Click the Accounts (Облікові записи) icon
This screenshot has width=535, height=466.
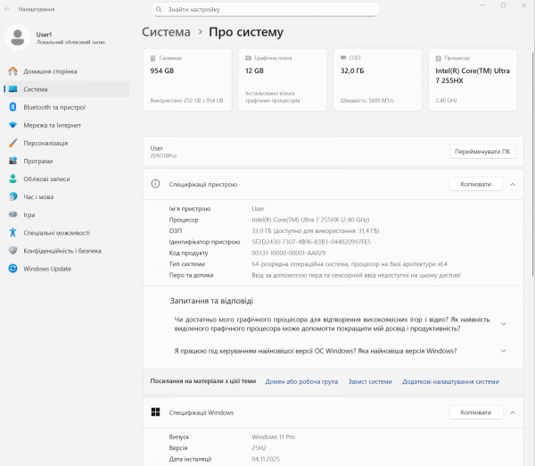coord(12,179)
